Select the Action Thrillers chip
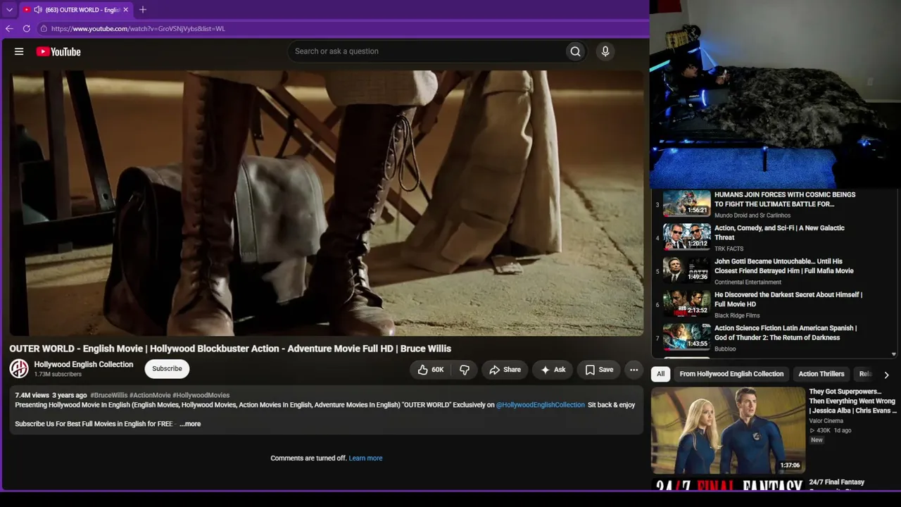 tap(821, 374)
